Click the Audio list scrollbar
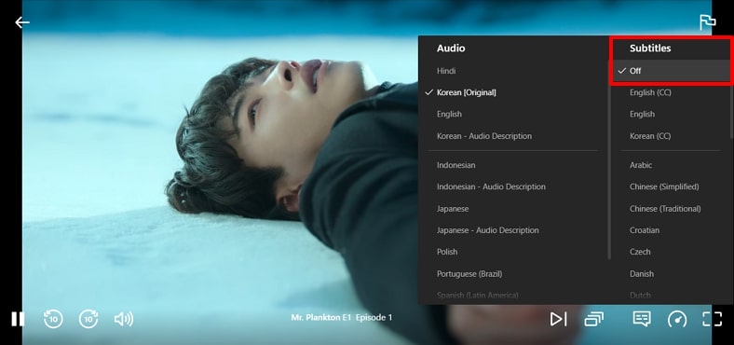 (x=609, y=159)
